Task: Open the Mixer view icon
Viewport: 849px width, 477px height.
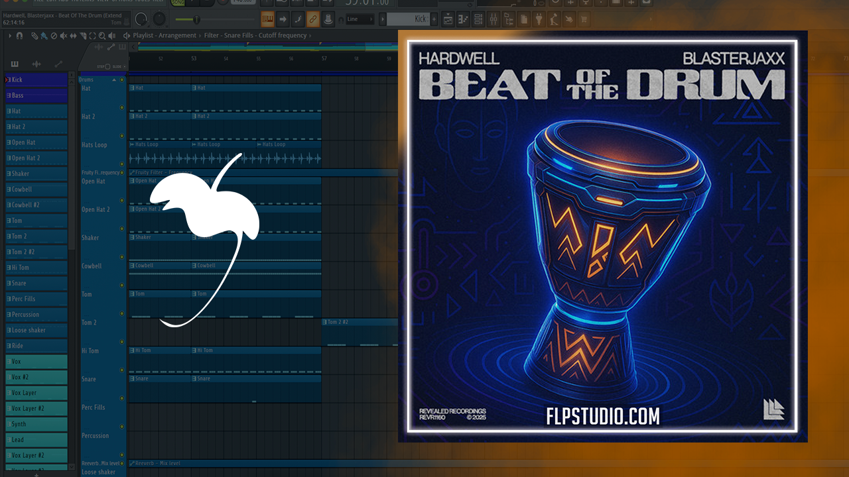Action: 493,19
